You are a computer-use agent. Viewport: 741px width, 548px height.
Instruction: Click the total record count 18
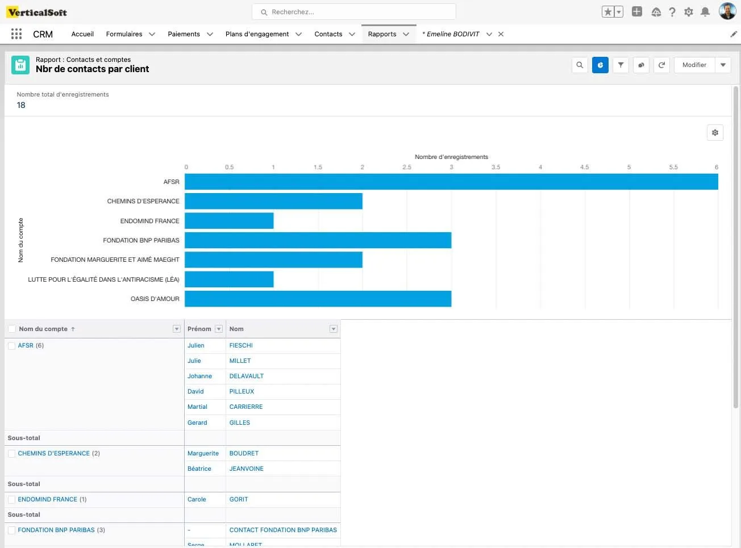click(x=21, y=105)
